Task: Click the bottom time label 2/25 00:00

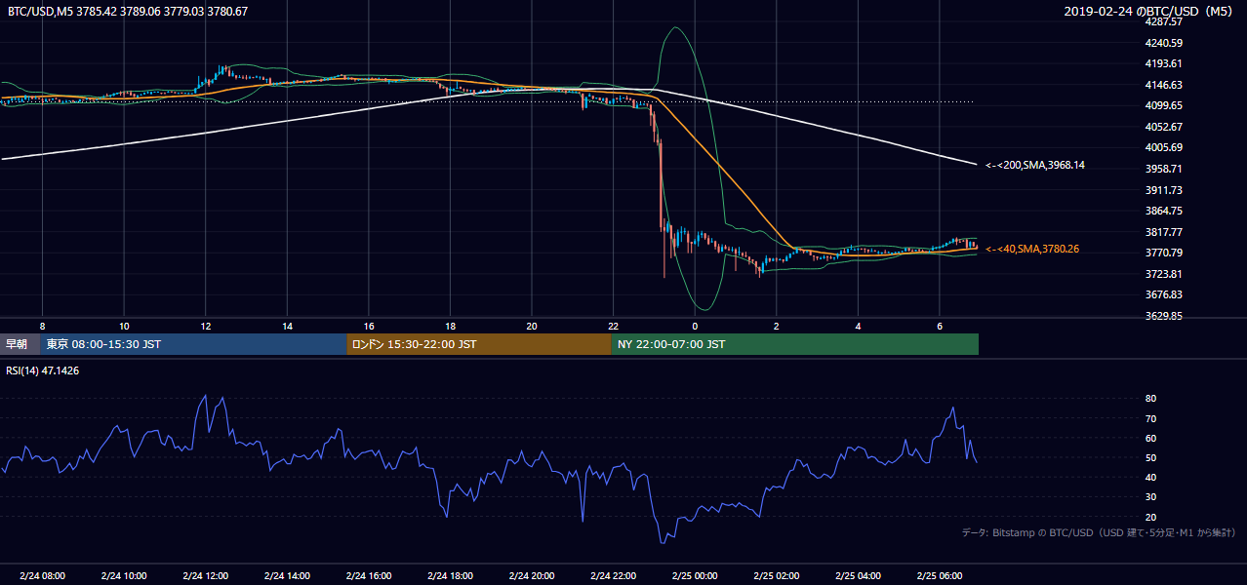Action: coord(695,576)
